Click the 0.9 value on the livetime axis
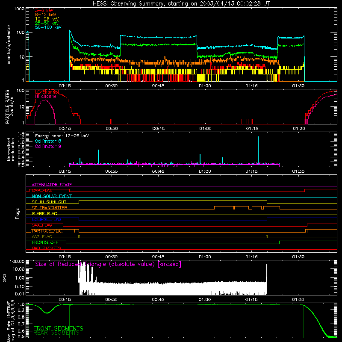342x342 pixels. (21, 310)
